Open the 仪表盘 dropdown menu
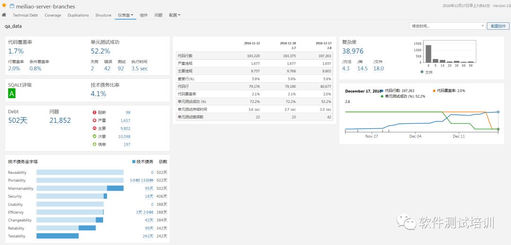The image size is (511, 245). click(x=125, y=15)
